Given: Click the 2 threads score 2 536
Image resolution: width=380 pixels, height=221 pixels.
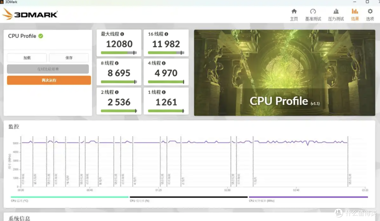Looking at the screenshot, I should pyautogui.click(x=119, y=102).
